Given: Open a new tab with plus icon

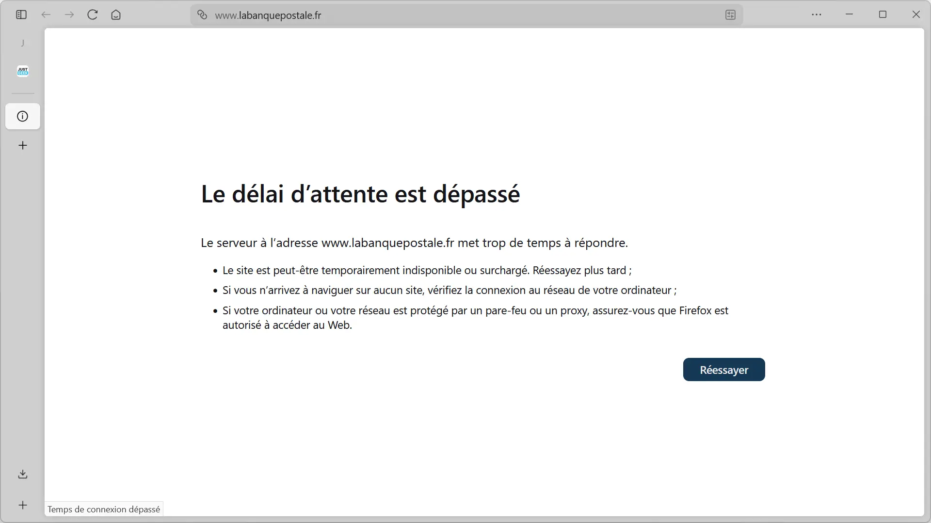Looking at the screenshot, I should 23,145.
